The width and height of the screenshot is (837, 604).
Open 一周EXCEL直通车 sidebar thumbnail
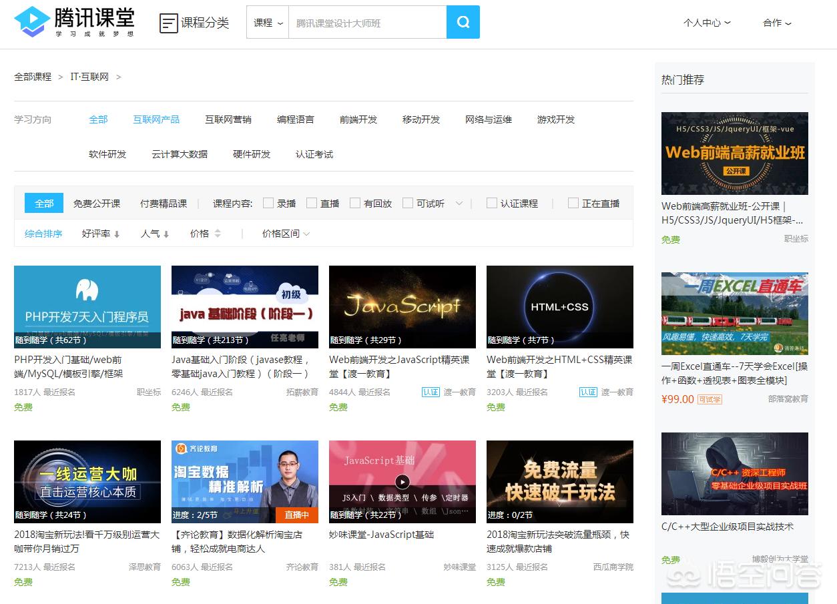(x=735, y=314)
